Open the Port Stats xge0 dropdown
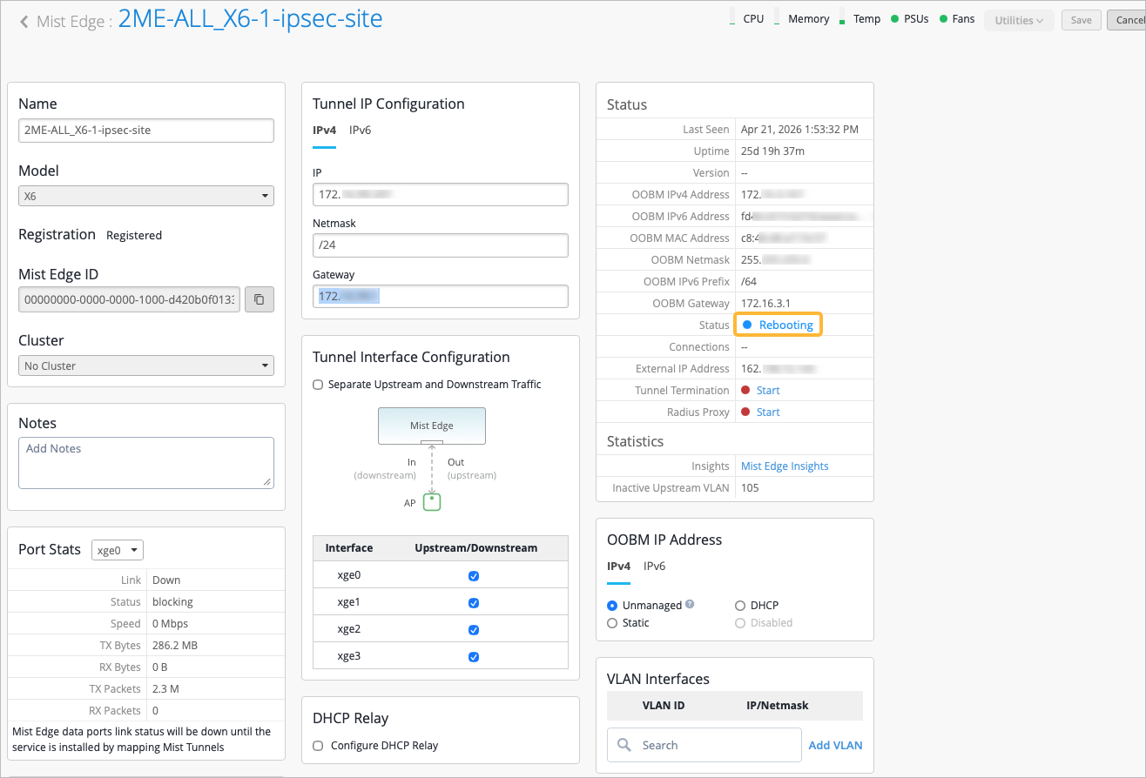 118,550
